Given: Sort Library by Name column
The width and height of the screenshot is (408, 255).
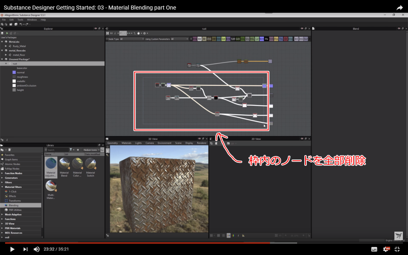Looking at the screenshot, I should click(54, 154).
